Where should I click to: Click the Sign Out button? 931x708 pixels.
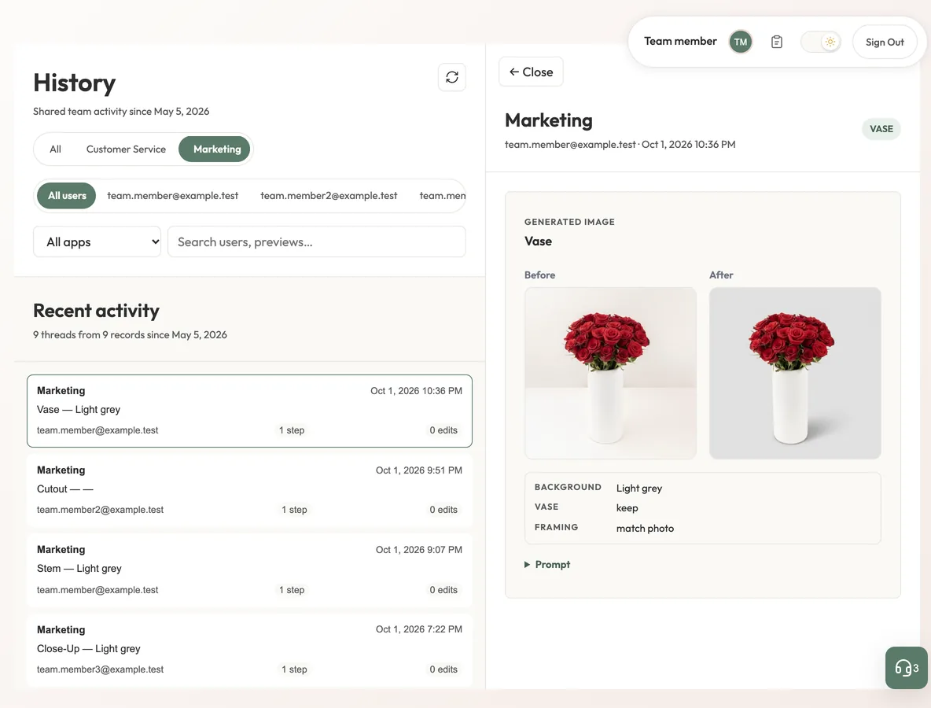click(885, 42)
